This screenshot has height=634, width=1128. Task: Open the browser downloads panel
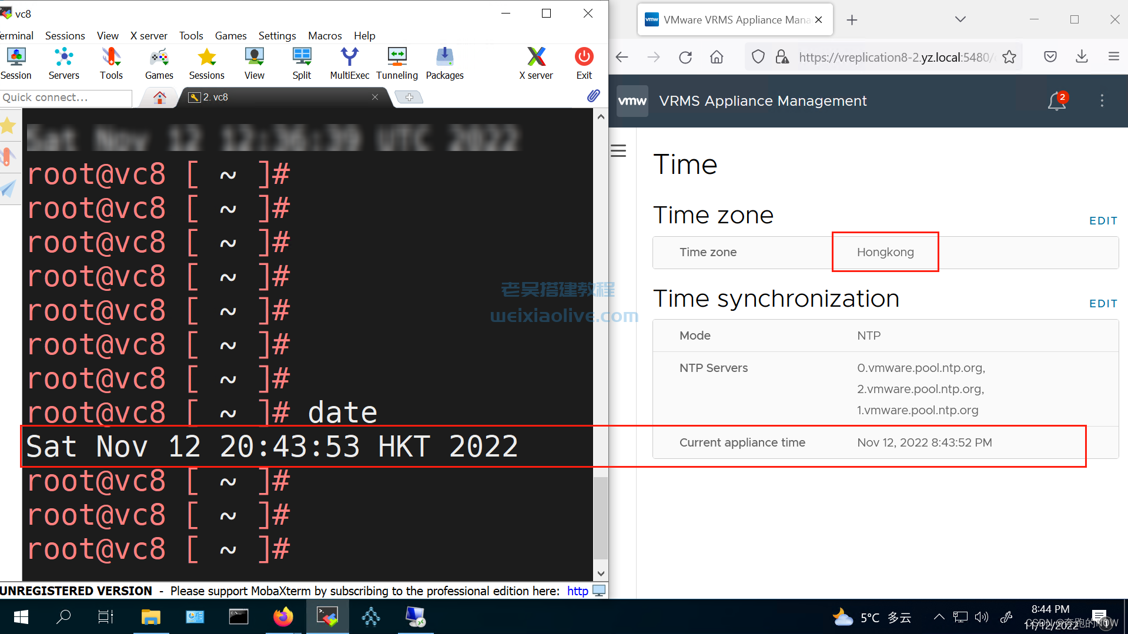1082,57
